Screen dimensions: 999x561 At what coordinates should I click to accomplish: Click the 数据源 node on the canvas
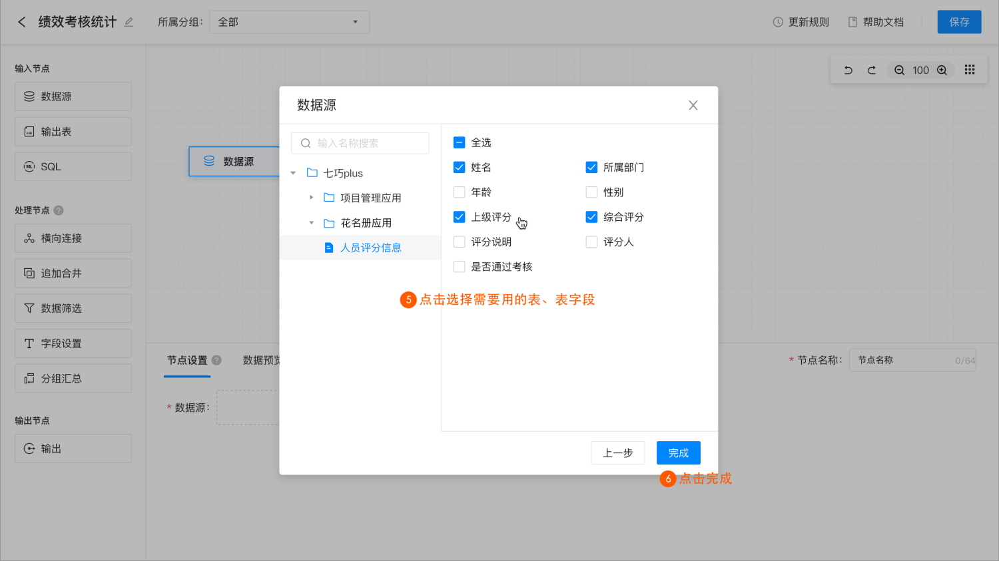234,161
